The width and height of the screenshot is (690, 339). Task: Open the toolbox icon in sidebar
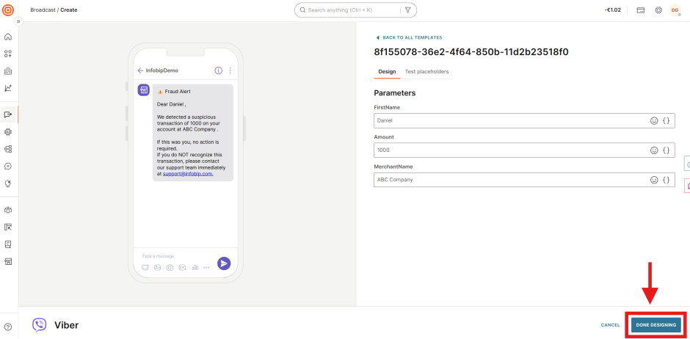8,70
